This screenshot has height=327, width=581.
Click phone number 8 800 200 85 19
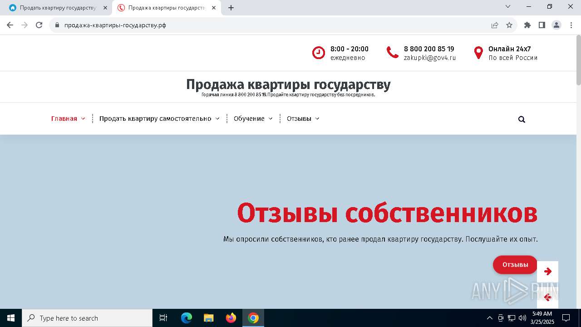[x=429, y=49]
